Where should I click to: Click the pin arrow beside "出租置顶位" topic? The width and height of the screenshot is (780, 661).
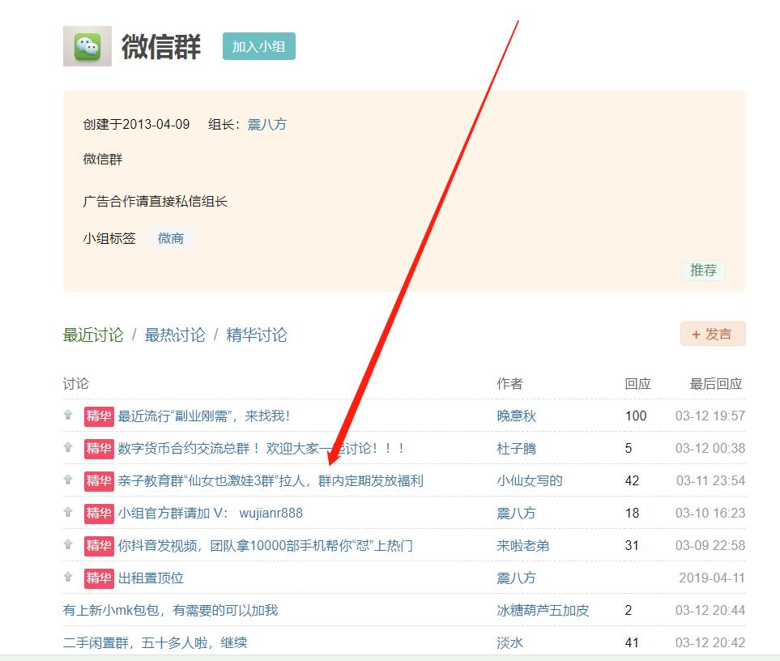pyautogui.click(x=66, y=578)
